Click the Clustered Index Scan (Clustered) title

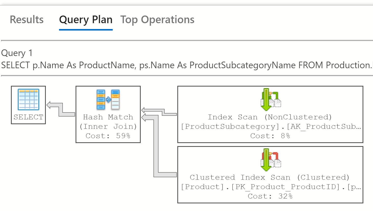point(270,177)
